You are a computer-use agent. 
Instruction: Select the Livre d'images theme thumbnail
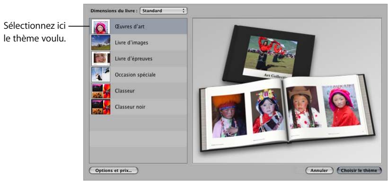click(x=101, y=42)
